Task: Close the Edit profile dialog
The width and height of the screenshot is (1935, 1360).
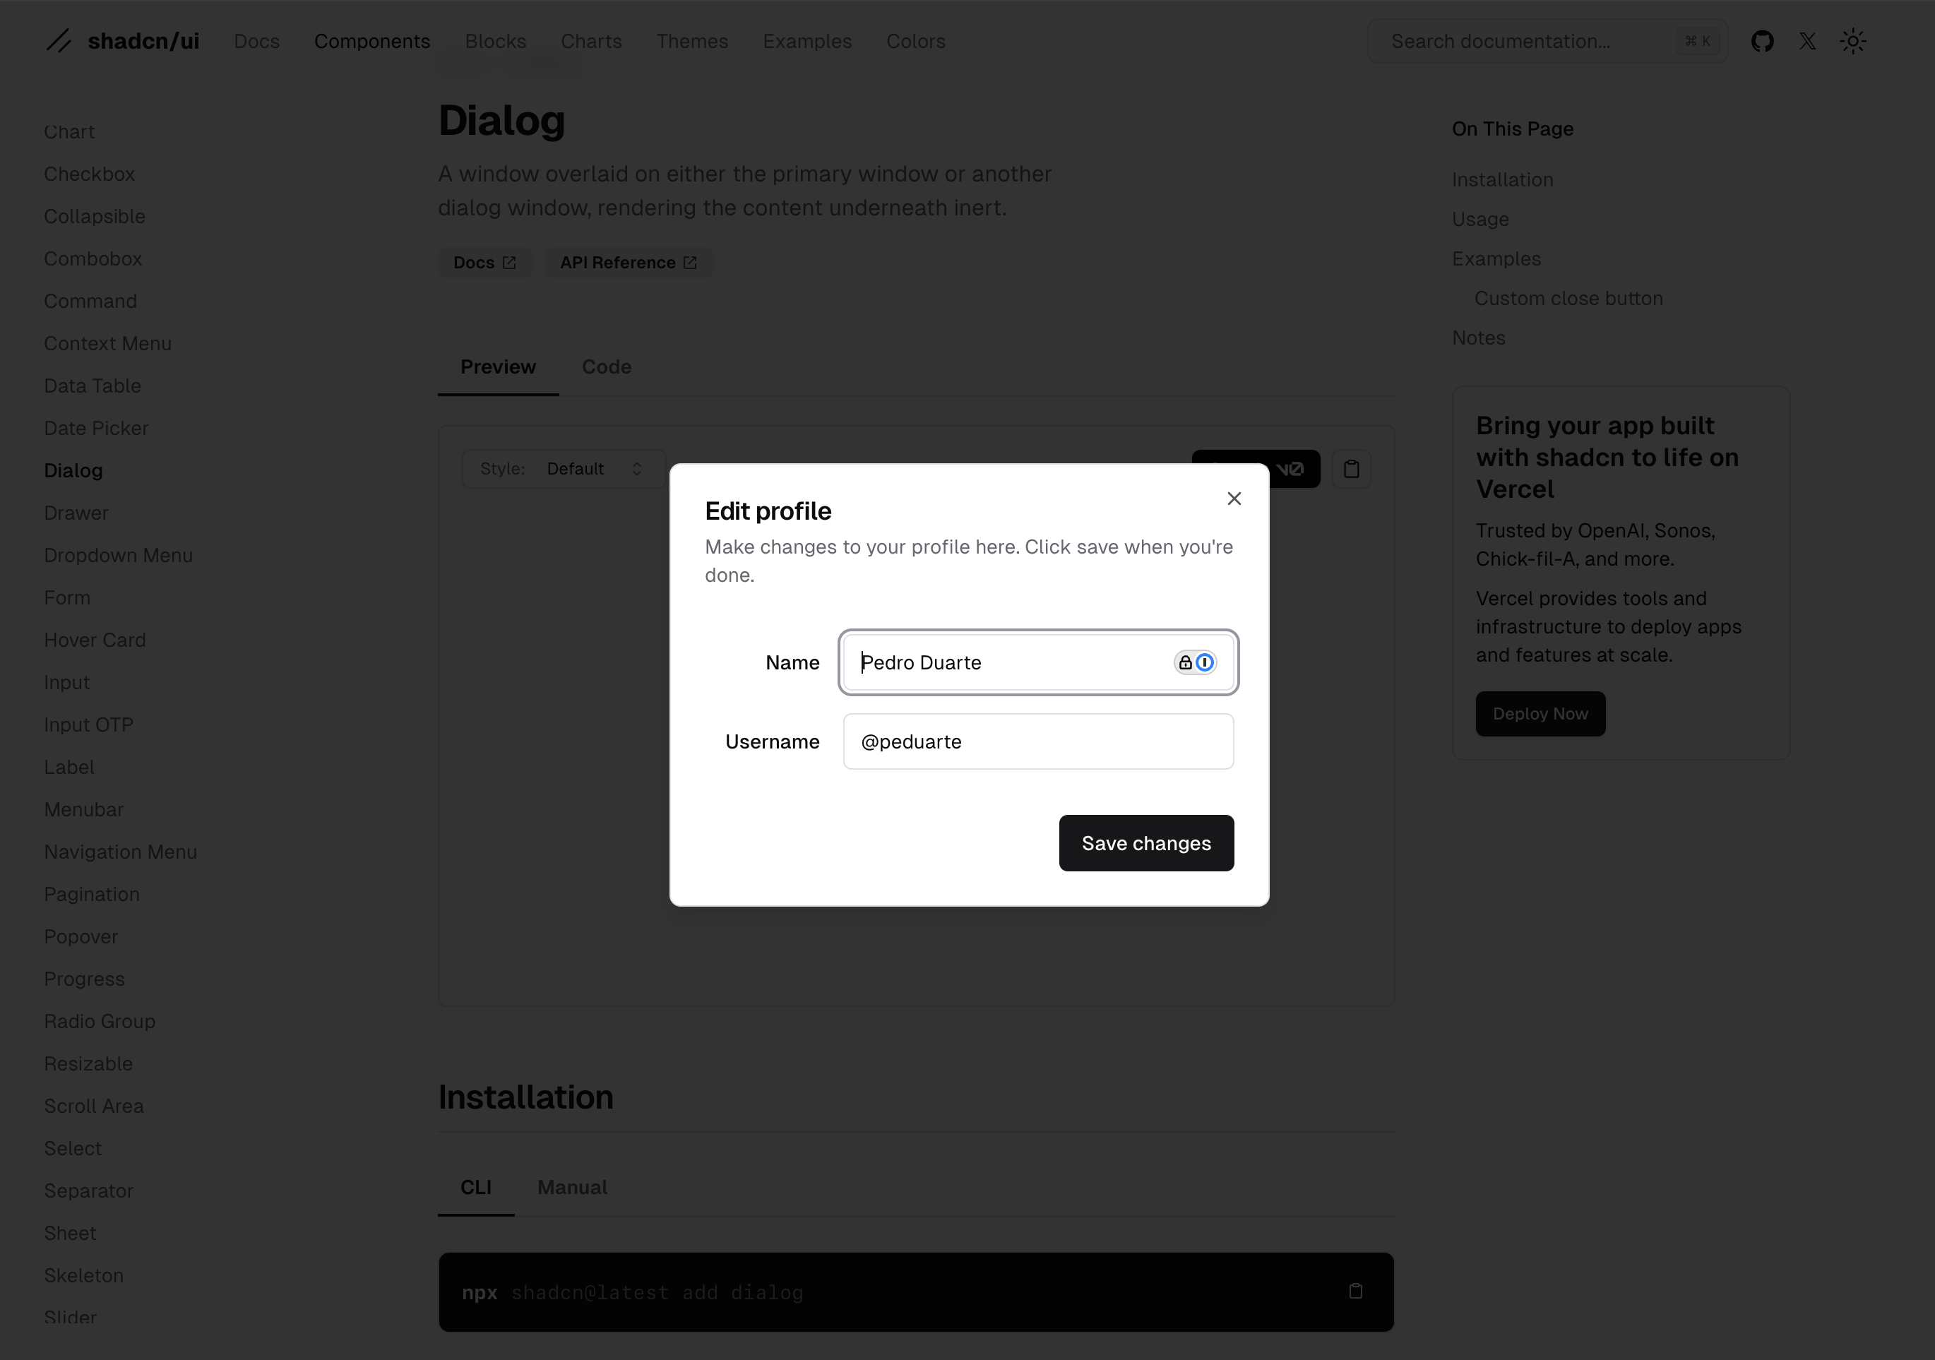Action: point(1233,499)
